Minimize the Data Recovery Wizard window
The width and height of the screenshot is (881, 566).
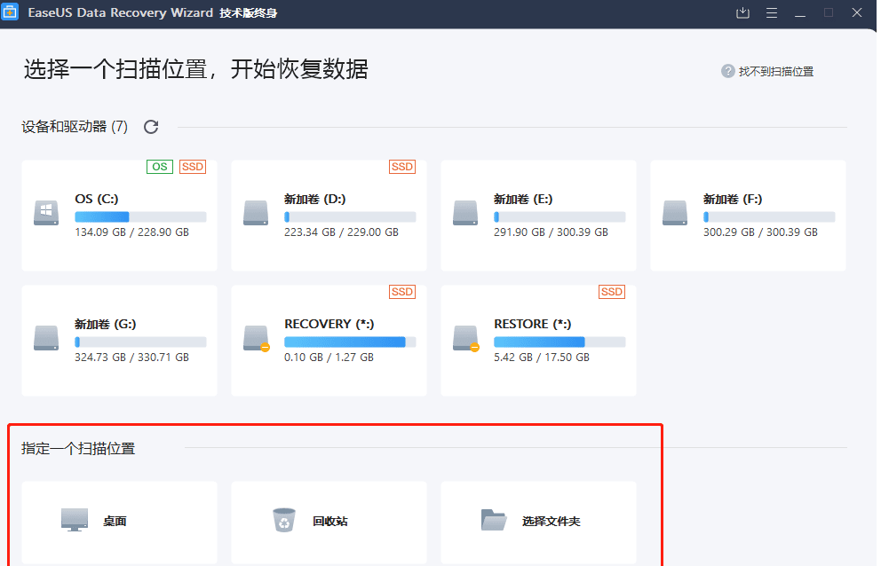click(x=800, y=12)
